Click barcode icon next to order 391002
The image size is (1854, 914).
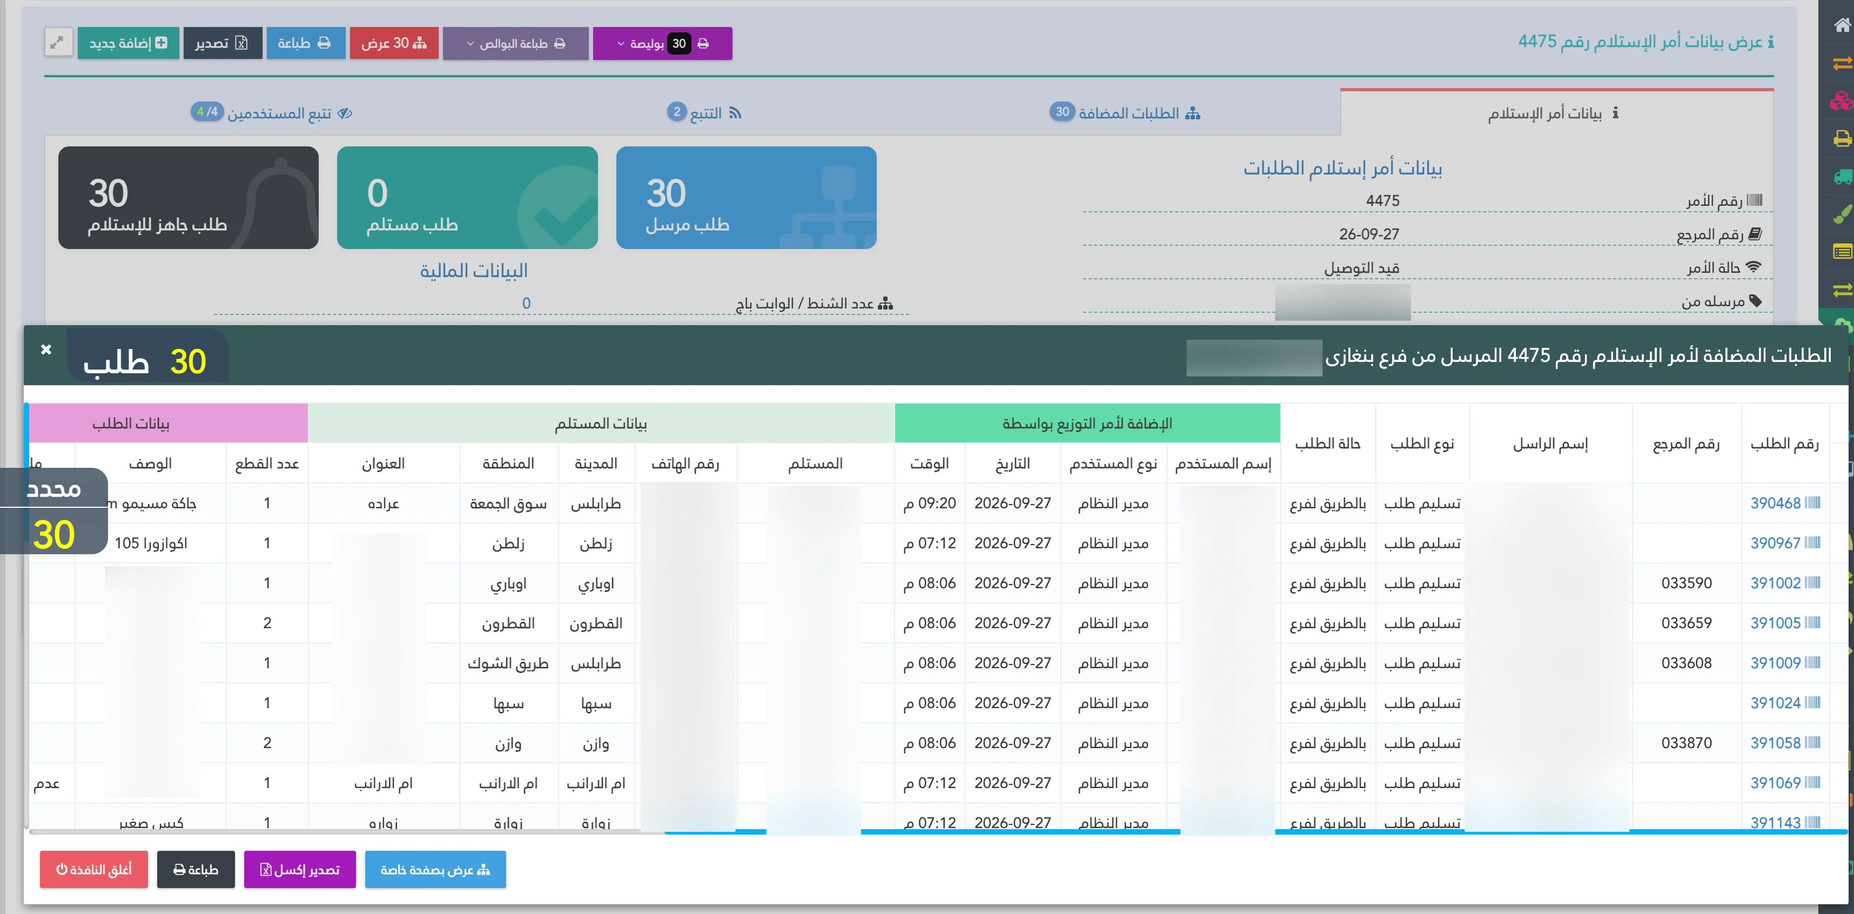[x=1813, y=583]
